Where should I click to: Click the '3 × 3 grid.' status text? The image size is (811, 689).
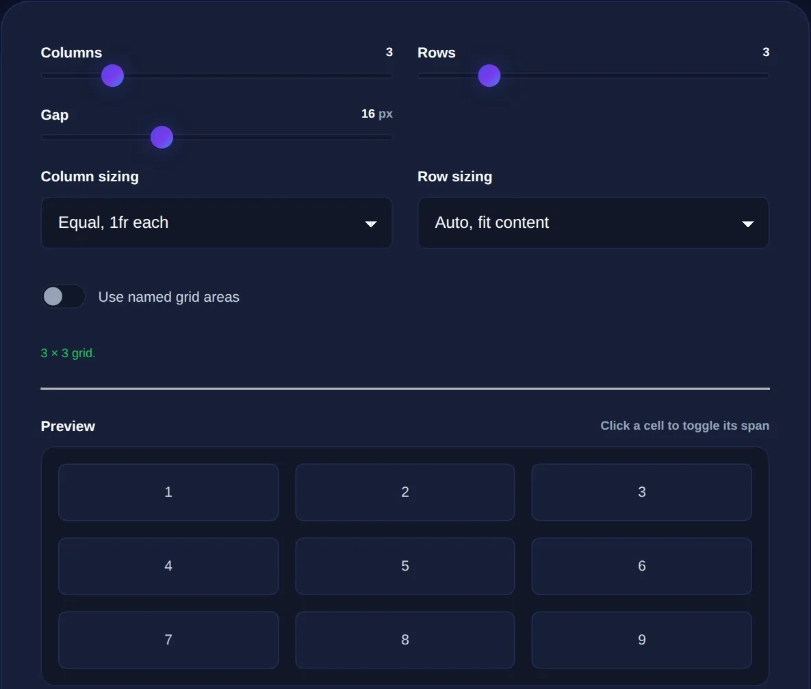pos(68,353)
